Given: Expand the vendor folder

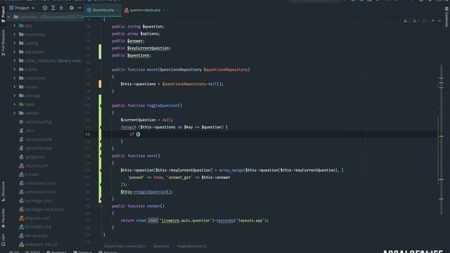Looking at the screenshot, I should pos(15,113).
